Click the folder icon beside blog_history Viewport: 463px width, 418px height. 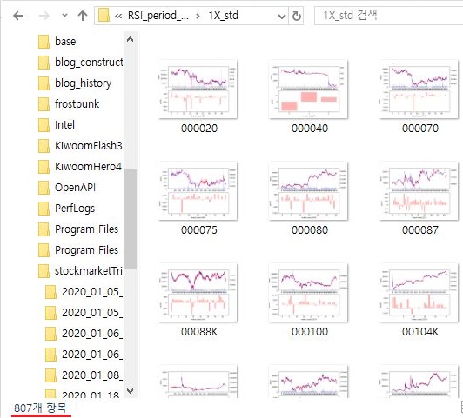coord(44,83)
